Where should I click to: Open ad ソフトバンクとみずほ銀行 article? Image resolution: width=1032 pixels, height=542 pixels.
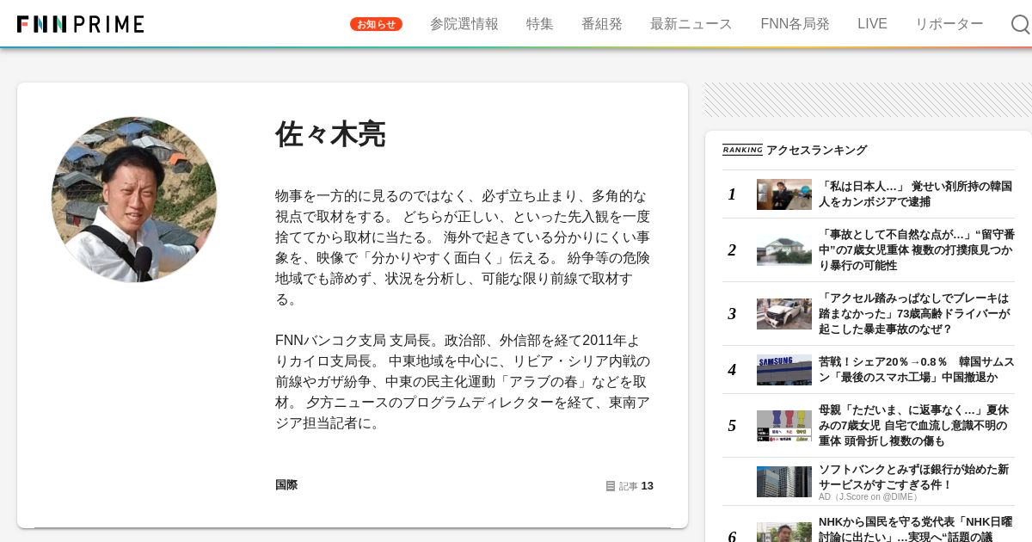point(913,477)
